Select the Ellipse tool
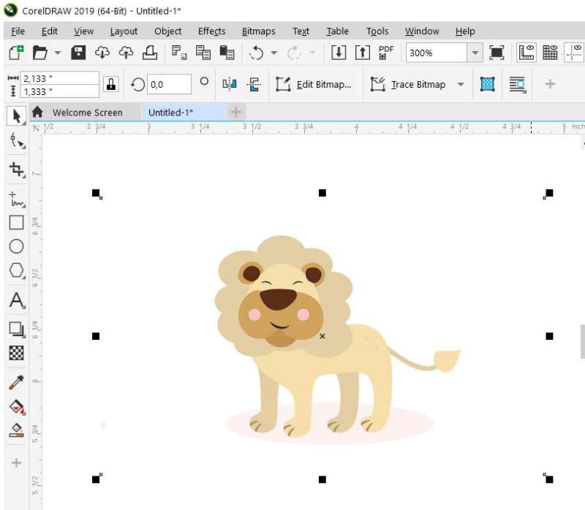The image size is (585, 510). click(x=16, y=246)
